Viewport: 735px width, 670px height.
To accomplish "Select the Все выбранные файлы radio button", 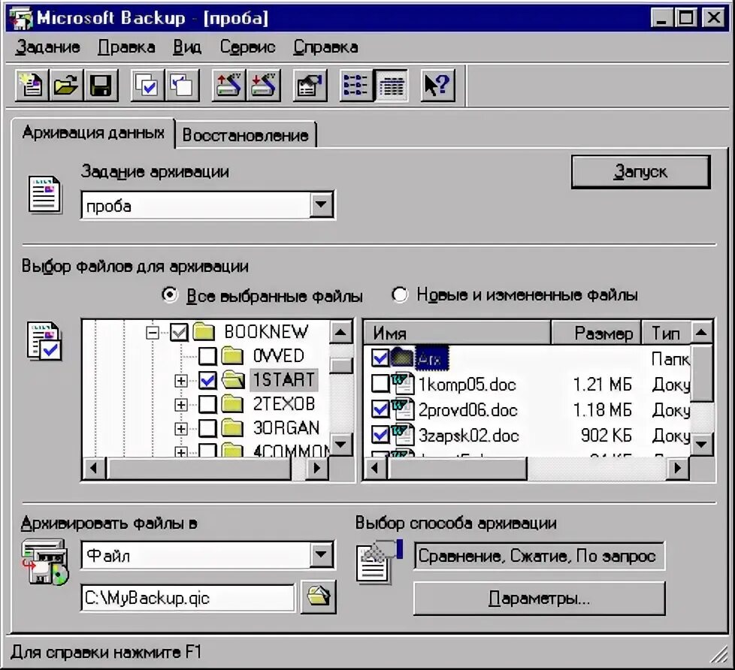I will tap(169, 294).
